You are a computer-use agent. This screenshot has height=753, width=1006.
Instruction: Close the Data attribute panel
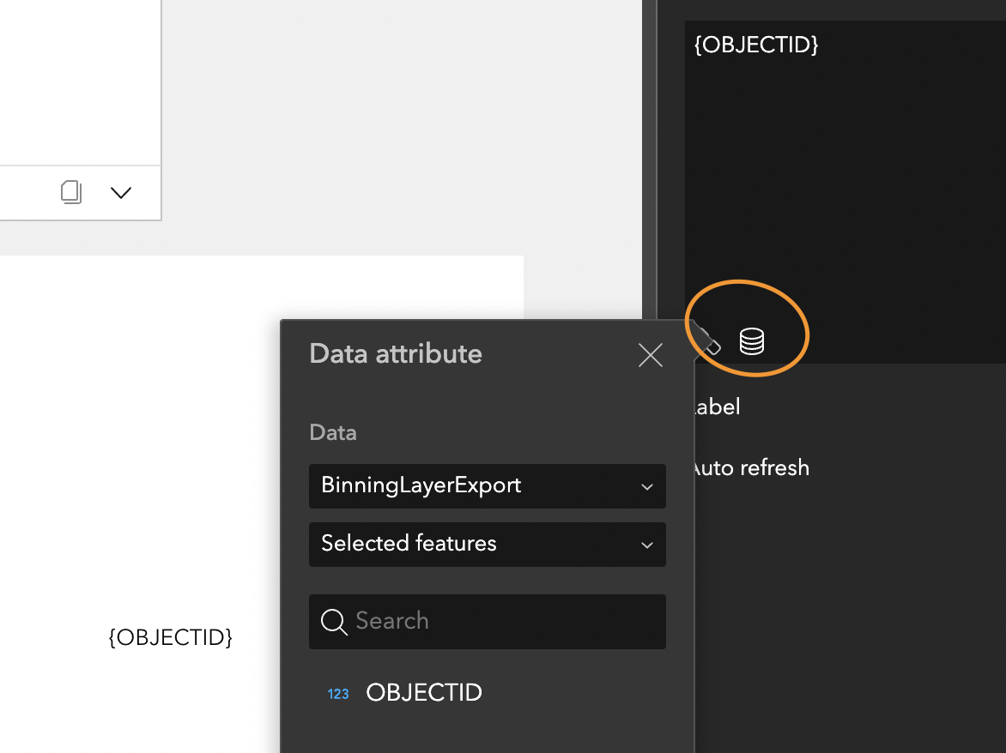[x=651, y=355]
